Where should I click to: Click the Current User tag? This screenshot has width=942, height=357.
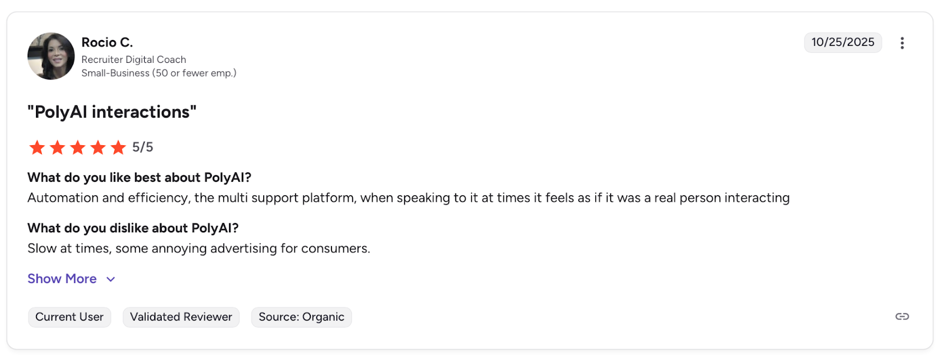point(69,317)
